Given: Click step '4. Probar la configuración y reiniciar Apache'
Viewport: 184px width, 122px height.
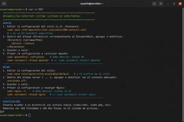Looking at the screenshot, I should (x=36, y=53).
